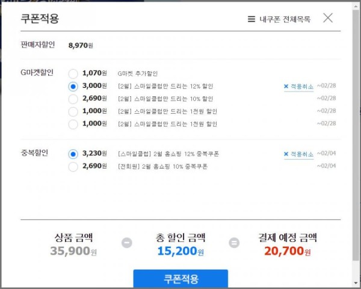Click selected 3,000원 12% 할인 radio
The width and height of the screenshot is (361, 289).
tap(73, 87)
